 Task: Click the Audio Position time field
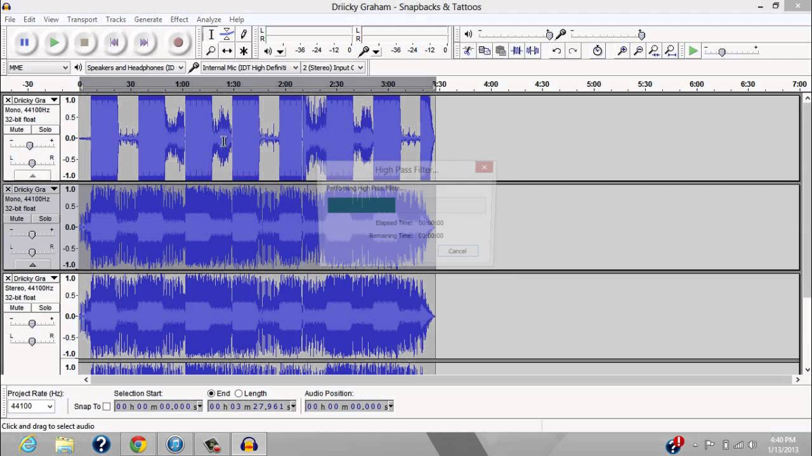349,407
